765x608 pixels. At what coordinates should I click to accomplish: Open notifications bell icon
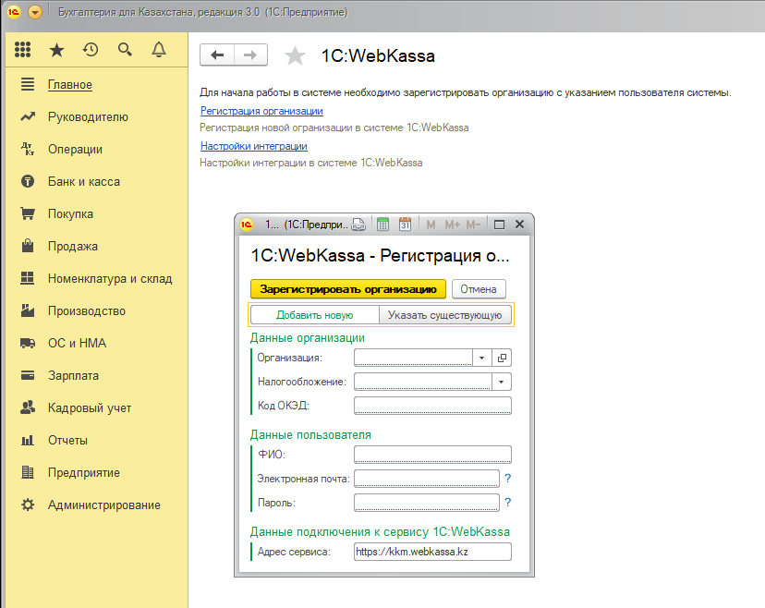(159, 49)
